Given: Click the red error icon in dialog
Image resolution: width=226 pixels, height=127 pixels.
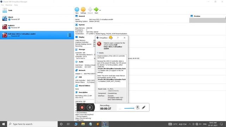Looking at the screenshot, I should coord(99,44).
